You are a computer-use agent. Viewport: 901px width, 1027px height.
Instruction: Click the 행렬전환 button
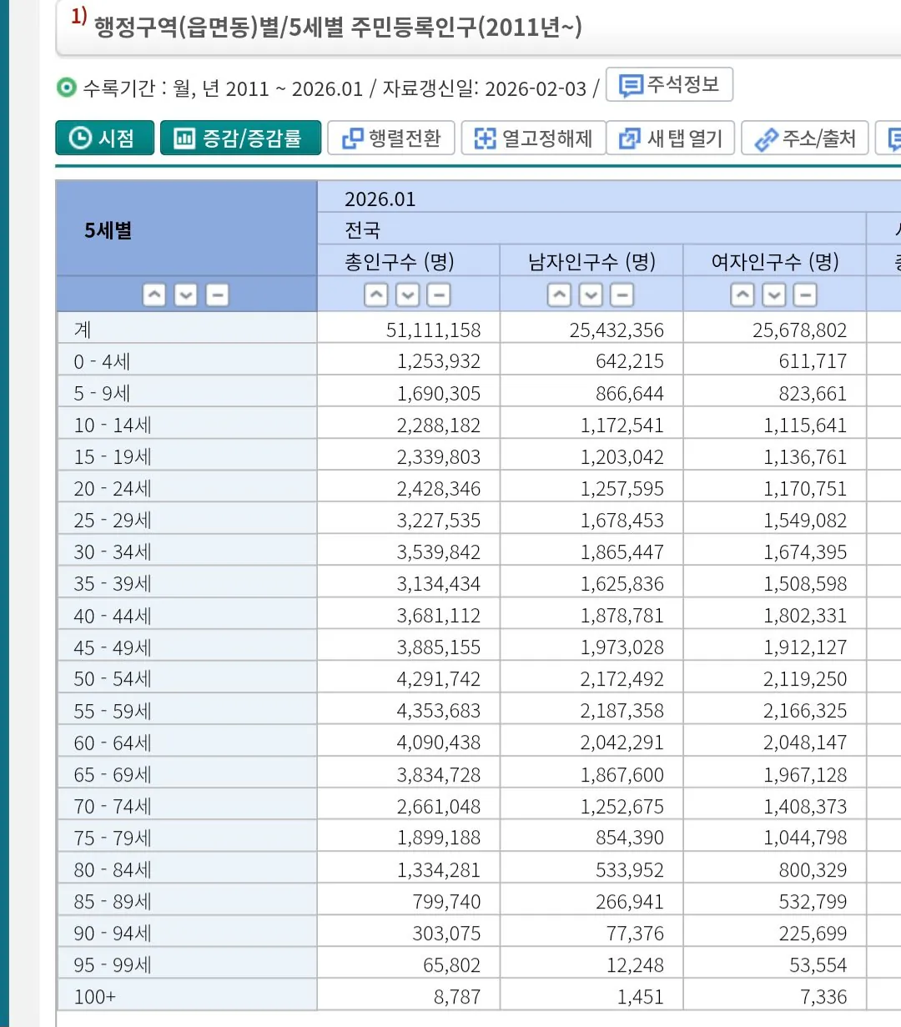[x=391, y=138]
